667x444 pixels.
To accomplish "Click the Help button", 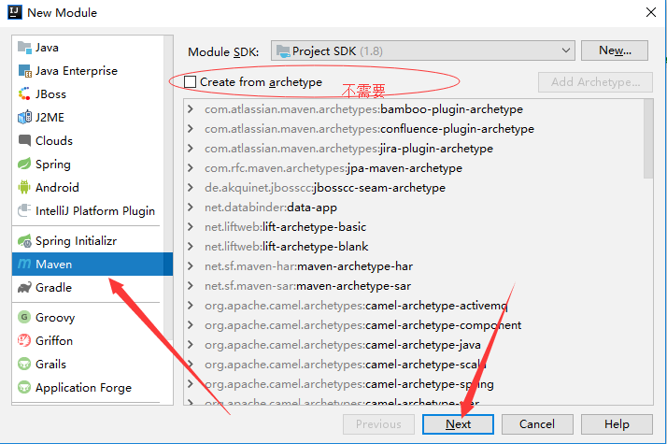I will 617,424.
